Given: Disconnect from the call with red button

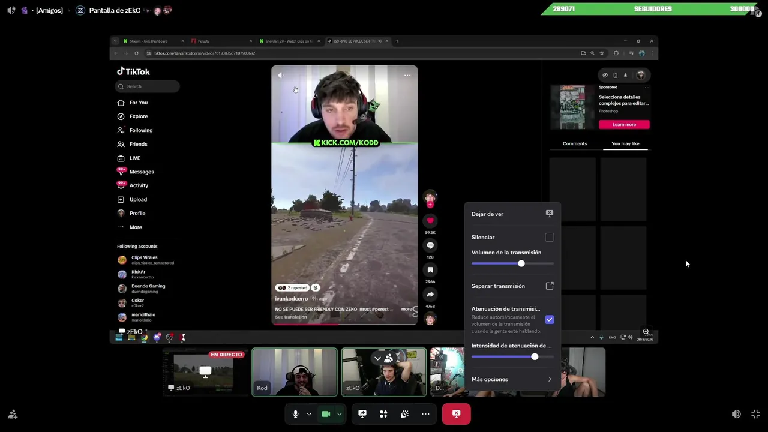Looking at the screenshot, I should (457, 414).
